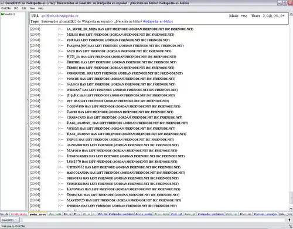Image resolution: width=293 pixels, height=229 pixels.
Task: Switch to the first #wikipedia-vandalism tab
Action: [121, 214]
